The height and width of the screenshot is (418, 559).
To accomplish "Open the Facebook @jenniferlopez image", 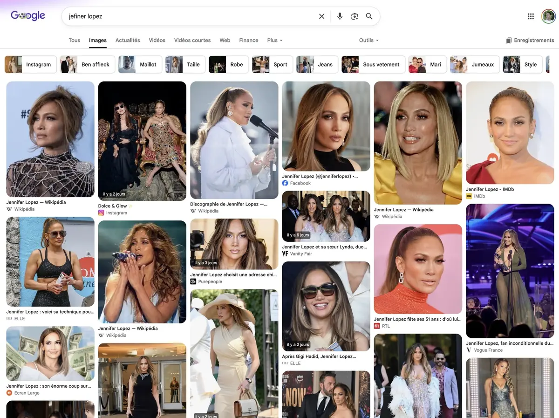I will click(326, 126).
